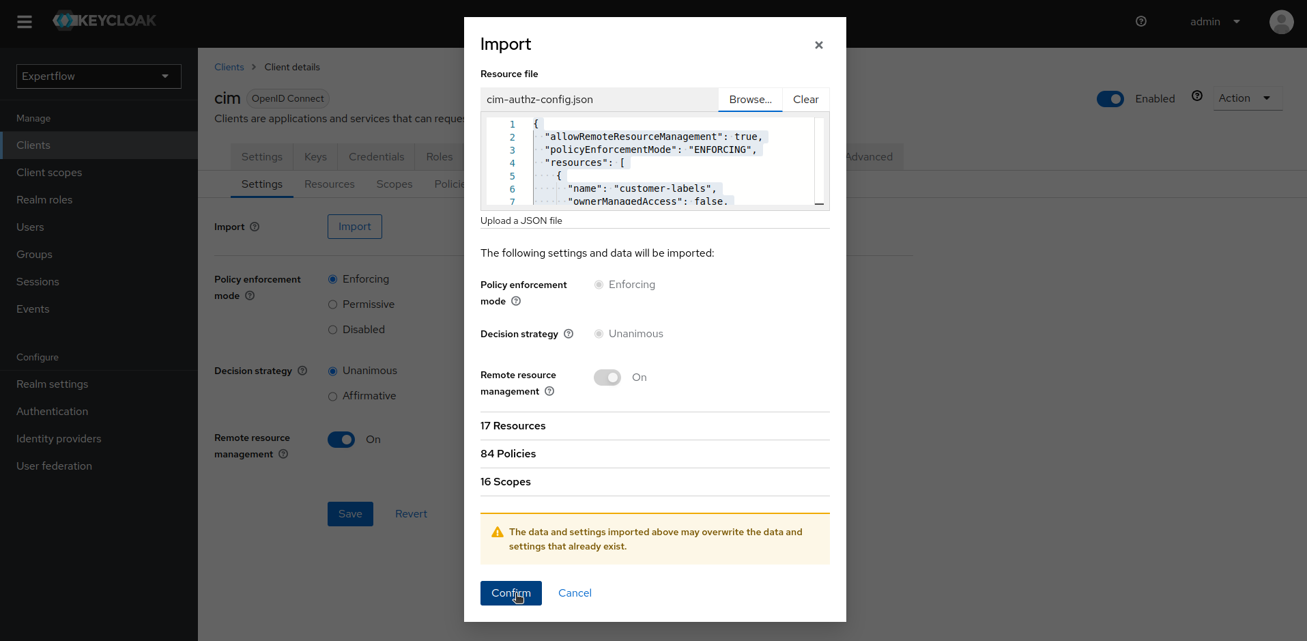Click the admin avatar icon
Screen dimensions: 1307x641
1281,22
